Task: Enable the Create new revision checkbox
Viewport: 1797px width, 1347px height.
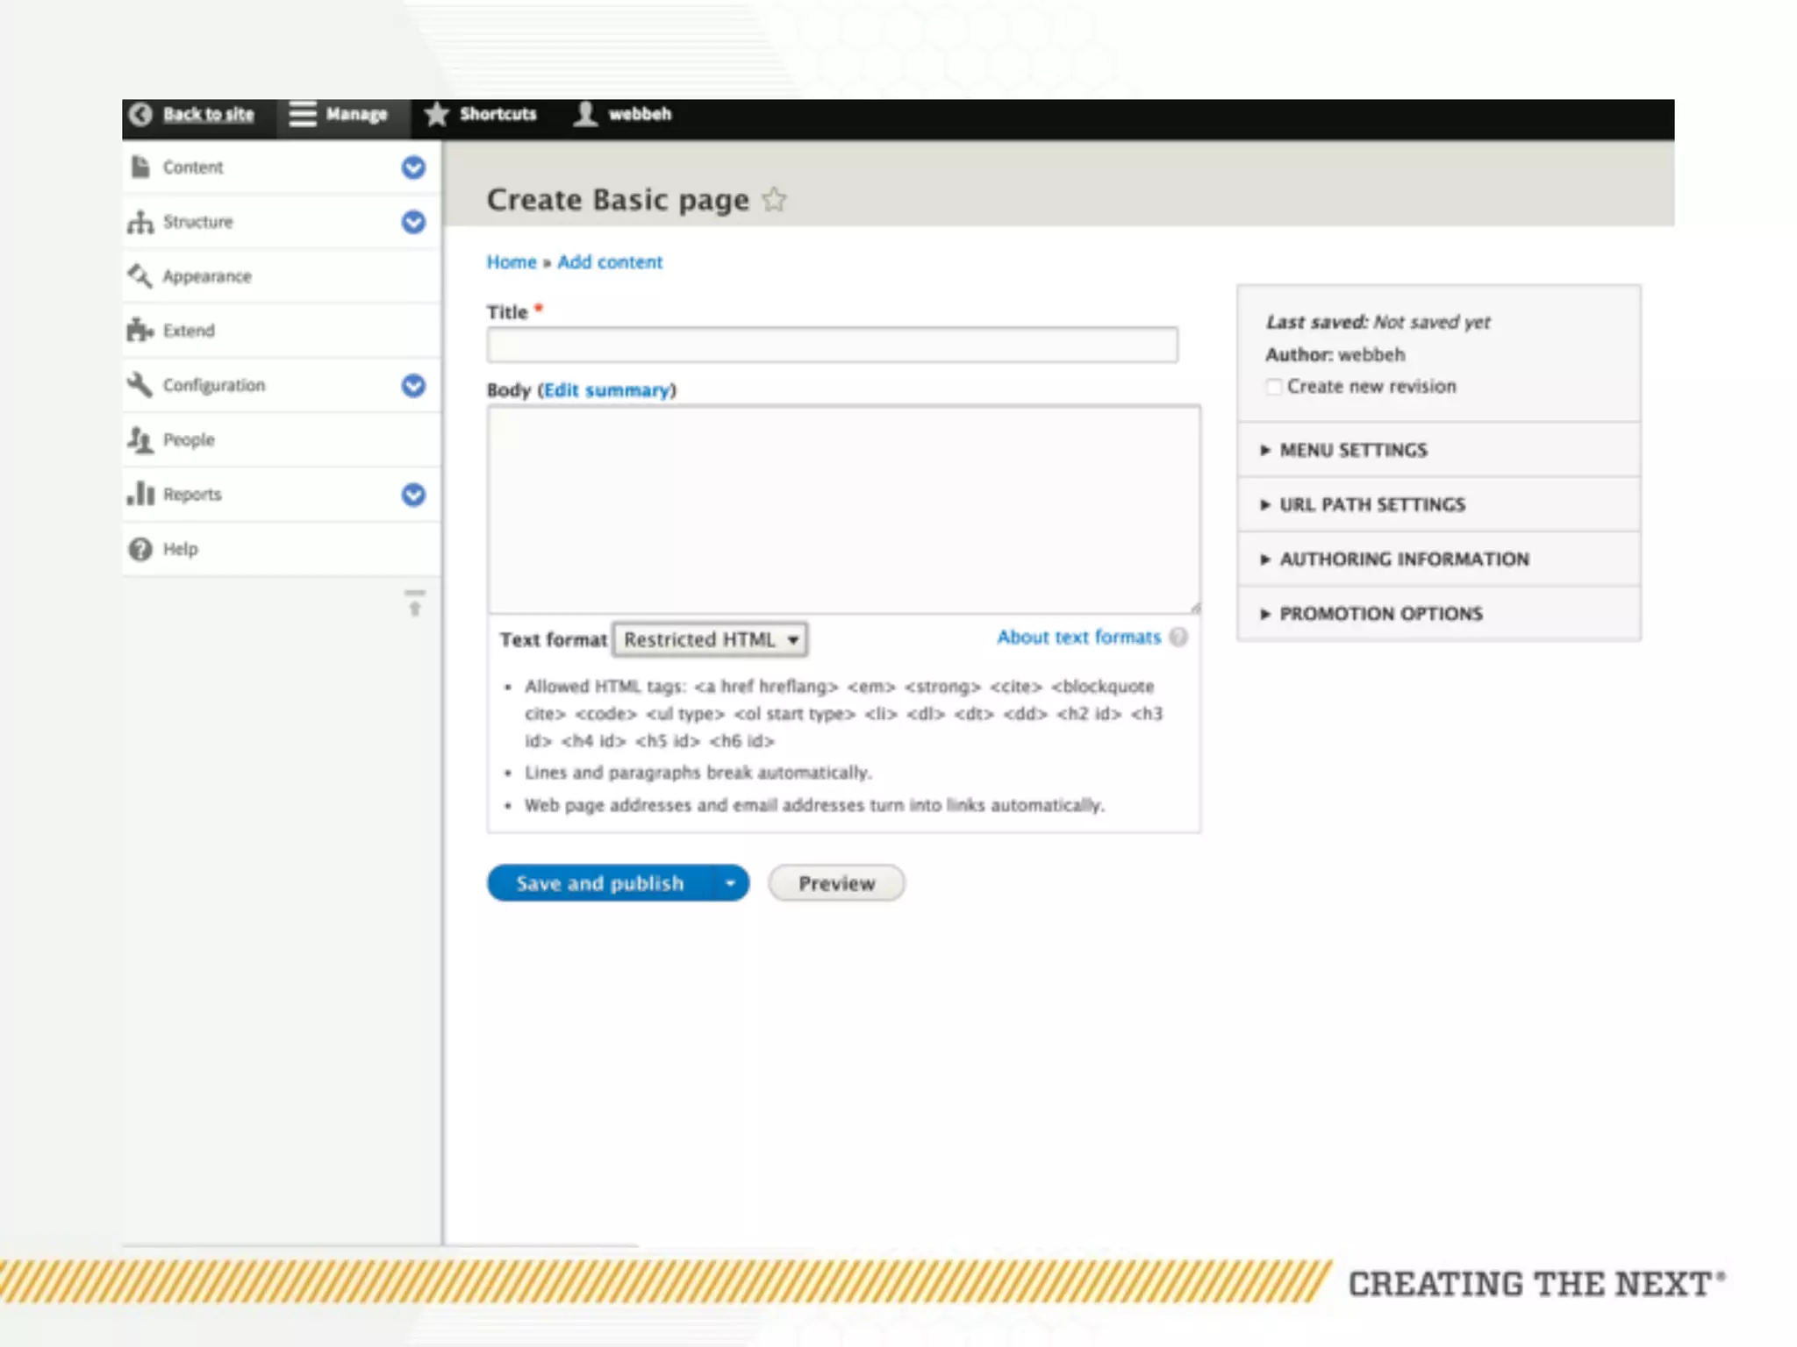Action: point(1274,387)
